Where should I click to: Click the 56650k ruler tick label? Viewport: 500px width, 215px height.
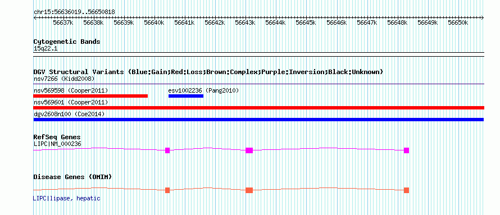coord(458,23)
